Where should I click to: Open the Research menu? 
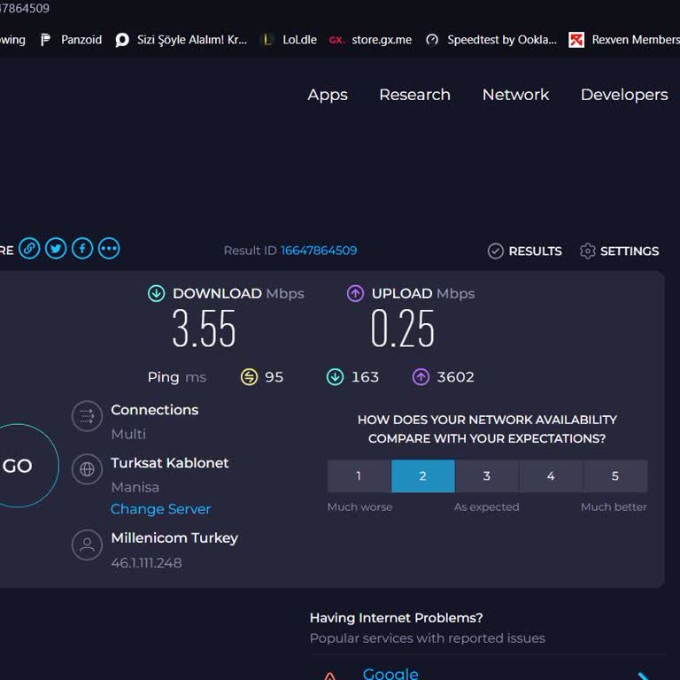(x=414, y=95)
